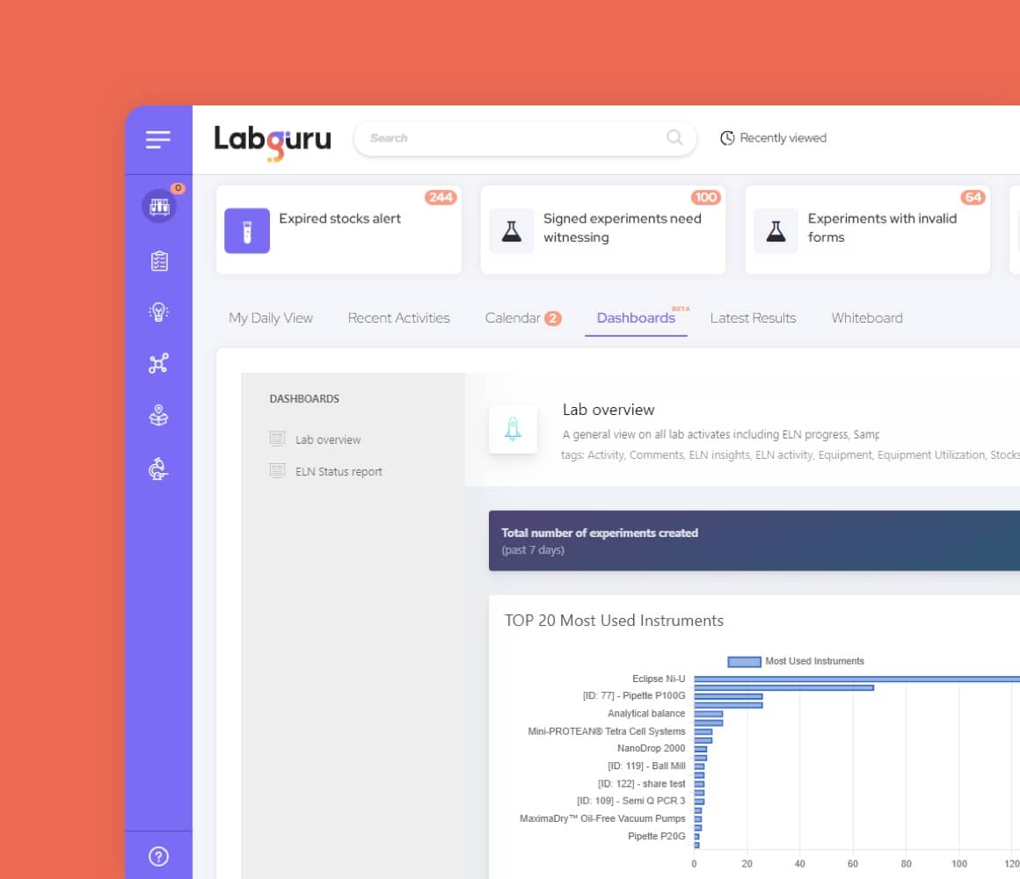Click the tags line under Lab overview

(790, 455)
